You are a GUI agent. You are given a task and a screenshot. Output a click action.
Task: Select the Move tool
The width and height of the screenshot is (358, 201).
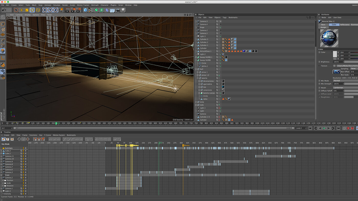[x=21, y=10]
